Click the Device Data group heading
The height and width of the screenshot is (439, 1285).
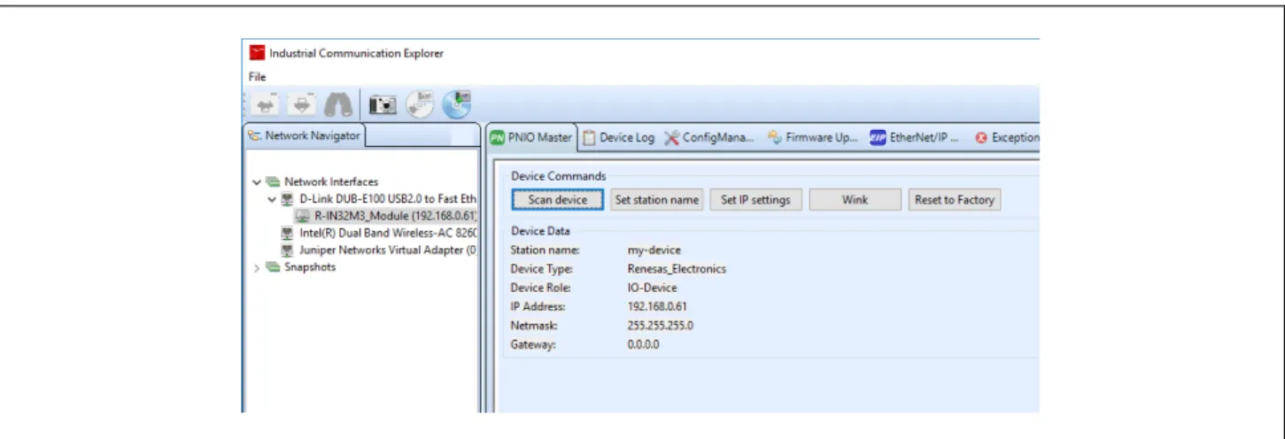pos(540,231)
